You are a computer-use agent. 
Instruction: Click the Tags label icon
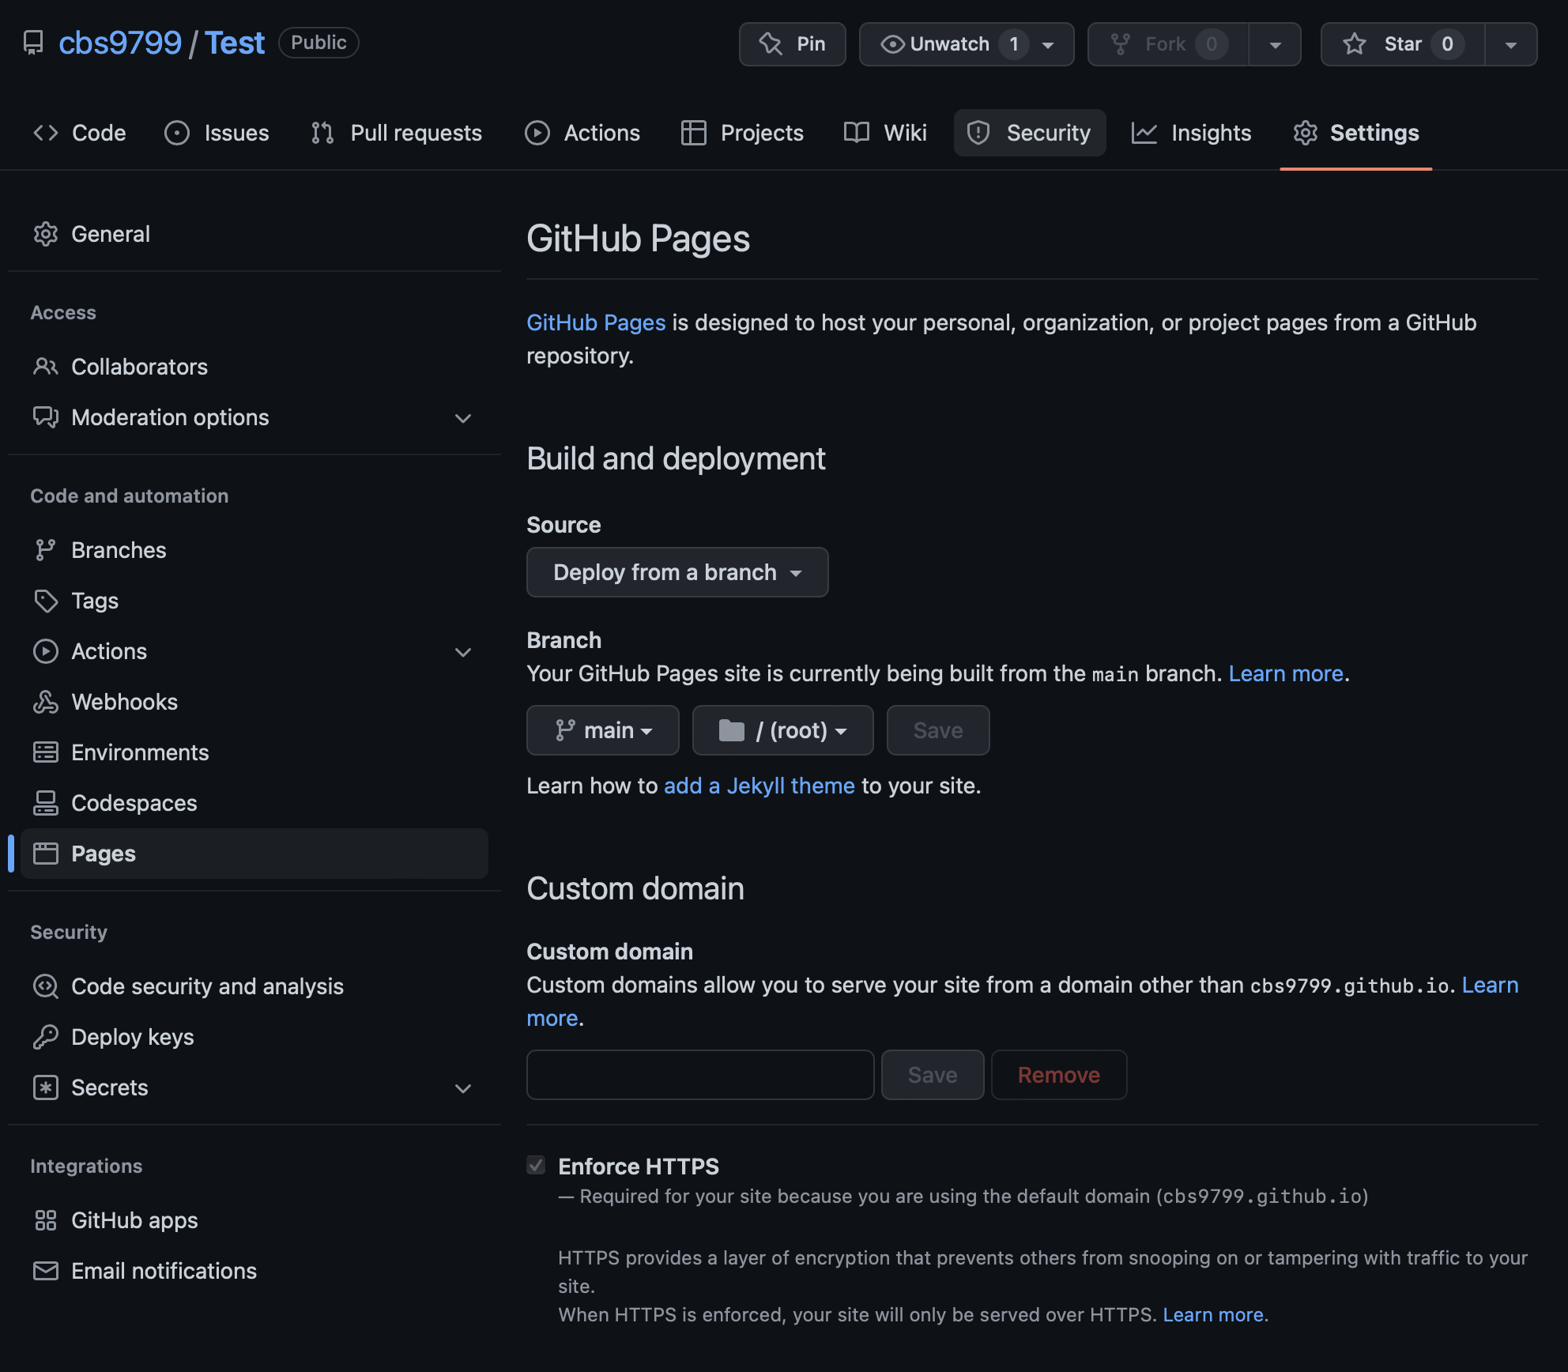point(45,601)
